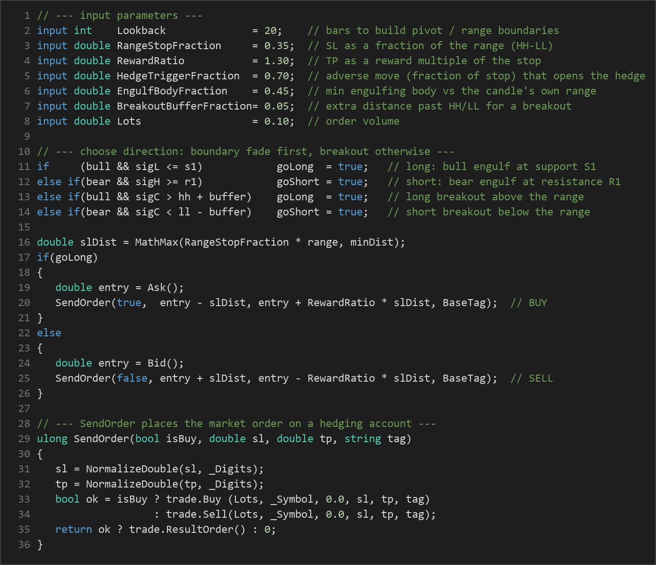Select the value 0.35 of RangeStopFraction
The width and height of the screenshot is (656, 565).
coord(277,46)
